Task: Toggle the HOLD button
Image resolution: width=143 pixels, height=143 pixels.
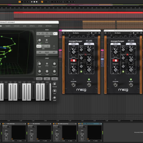Action: (x=54, y=79)
